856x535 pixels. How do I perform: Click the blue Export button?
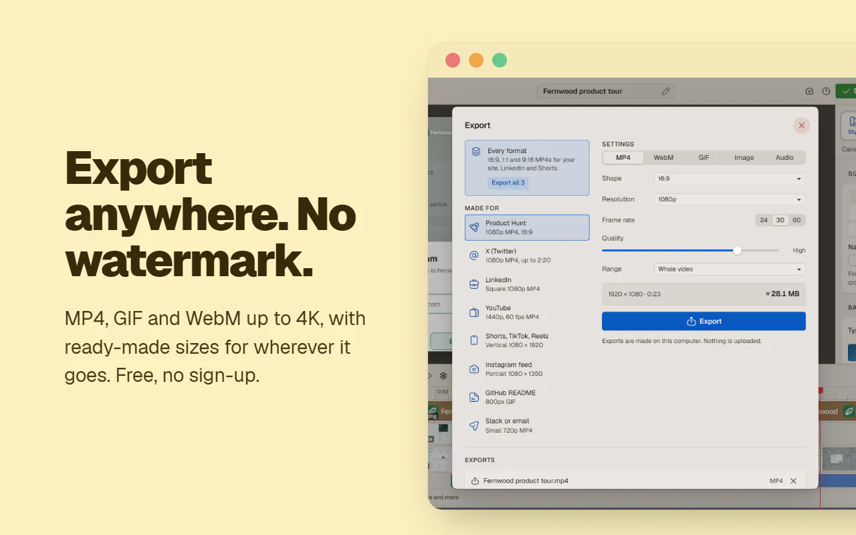(704, 321)
